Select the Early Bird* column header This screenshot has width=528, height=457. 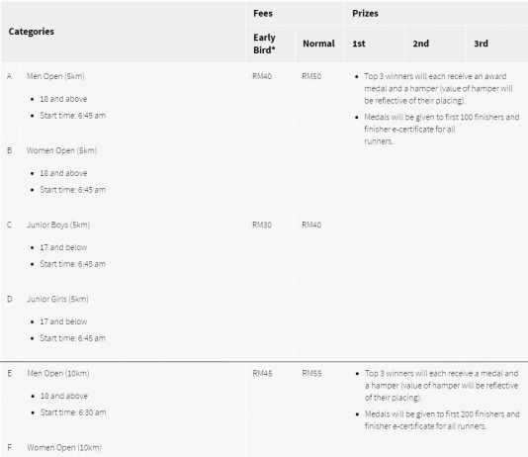pyautogui.click(x=265, y=44)
